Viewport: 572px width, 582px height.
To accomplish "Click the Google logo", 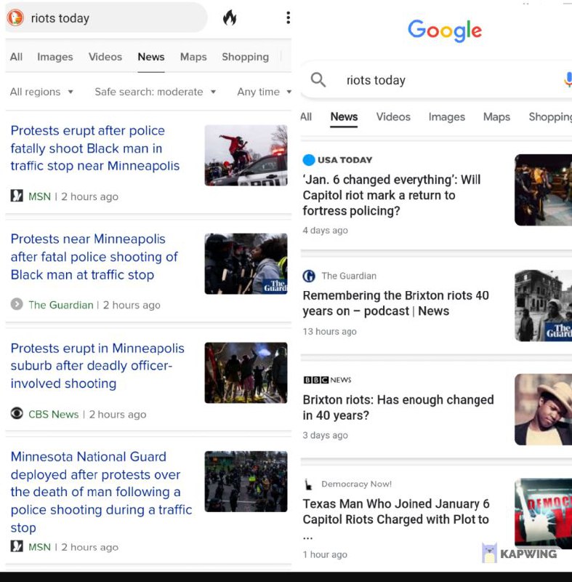I will click(445, 31).
